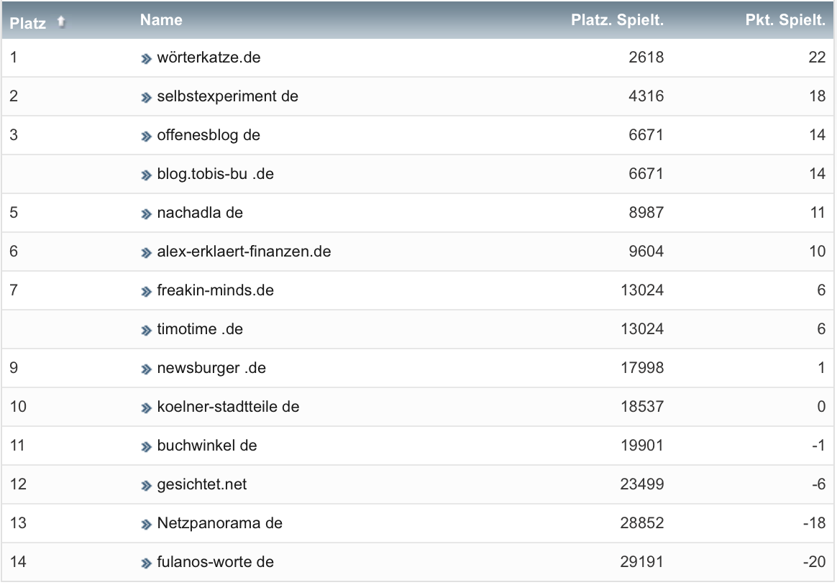This screenshot has height=585, width=837.
Task: Click the arrow icon before offenesblog de
Action: pyautogui.click(x=146, y=137)
